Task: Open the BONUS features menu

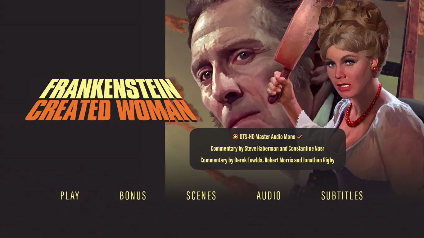Action: [x=133, y=196]
